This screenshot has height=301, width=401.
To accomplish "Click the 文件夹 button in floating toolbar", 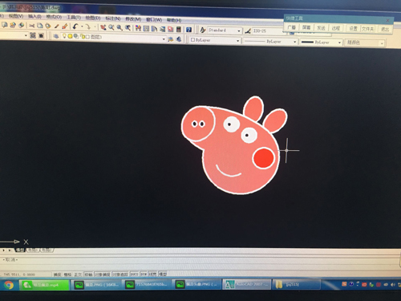I will pos(368,28).
